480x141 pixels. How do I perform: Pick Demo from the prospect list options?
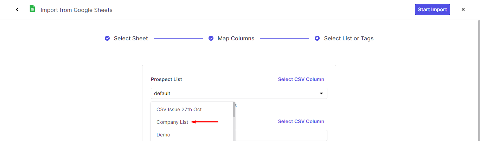coord(163,135)
